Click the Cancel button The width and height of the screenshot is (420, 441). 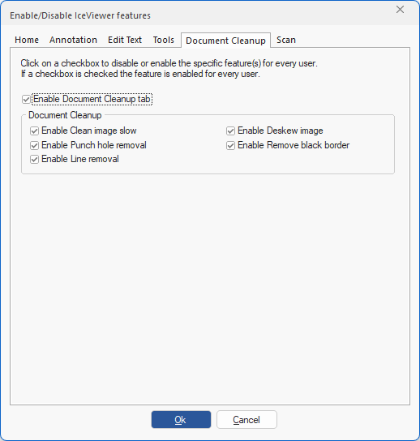click(x=246, y=420)
